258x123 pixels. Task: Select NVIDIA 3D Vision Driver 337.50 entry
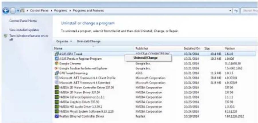point(80,92)
